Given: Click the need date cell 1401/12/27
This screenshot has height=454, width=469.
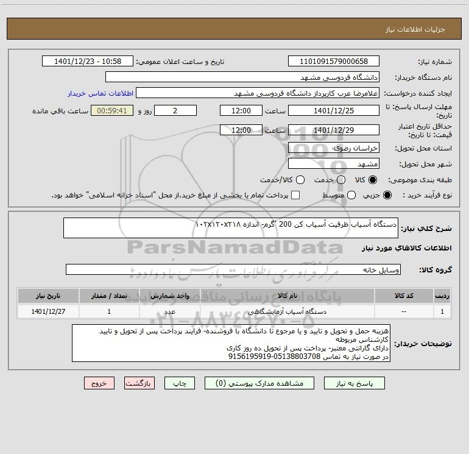Looking at the screenshot, I should [x=48, y=311].
